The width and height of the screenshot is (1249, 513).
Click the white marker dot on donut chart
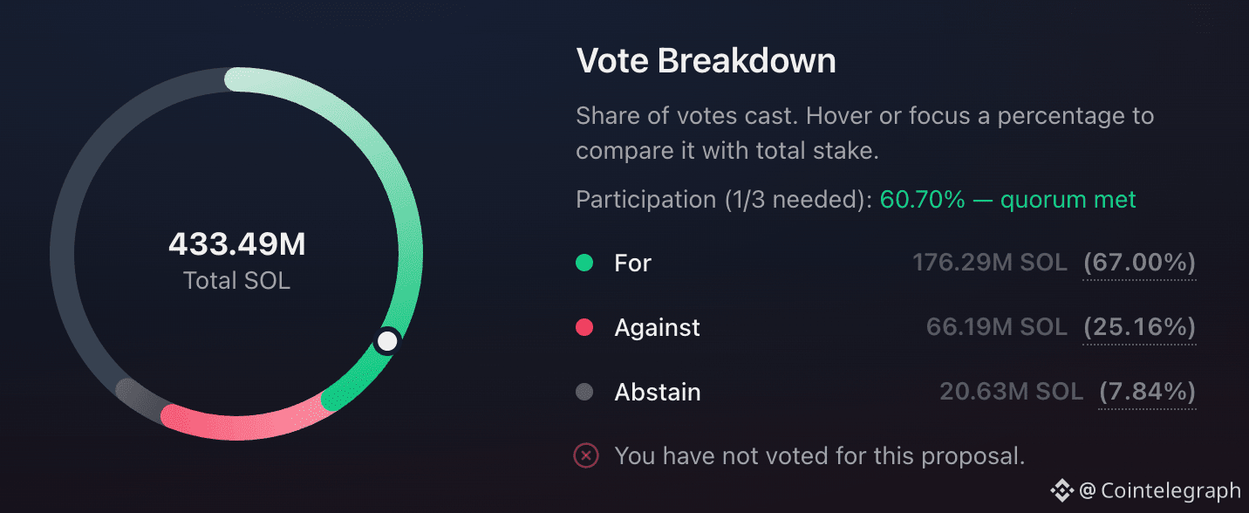click(387, 341)
